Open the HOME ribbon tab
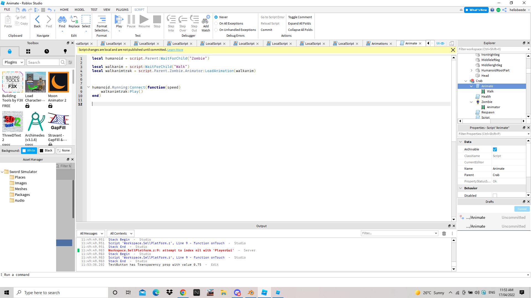 (x=64, y=10)
